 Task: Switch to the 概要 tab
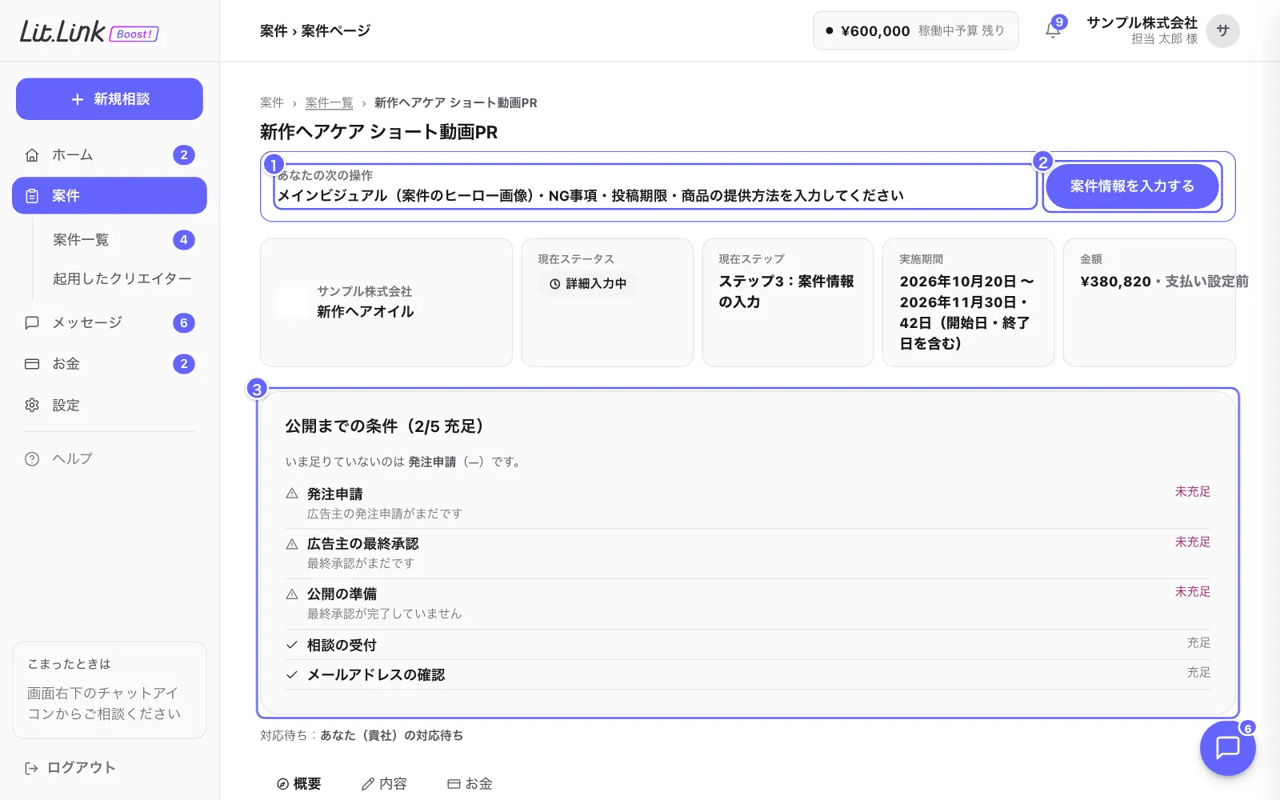coord(299,784)
